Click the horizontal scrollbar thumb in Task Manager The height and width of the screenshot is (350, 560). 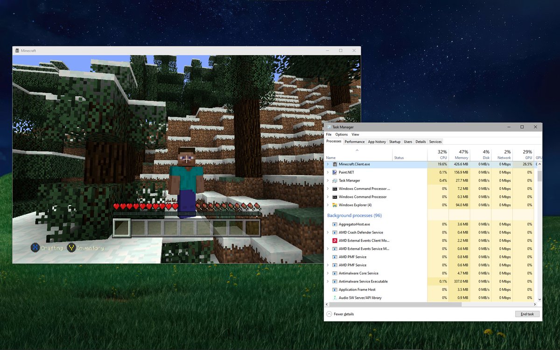395,304
